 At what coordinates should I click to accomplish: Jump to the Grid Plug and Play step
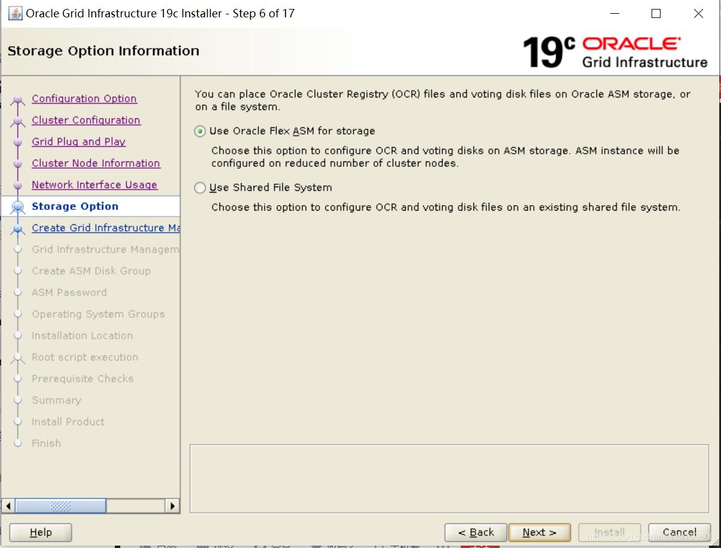coord(79,142)
